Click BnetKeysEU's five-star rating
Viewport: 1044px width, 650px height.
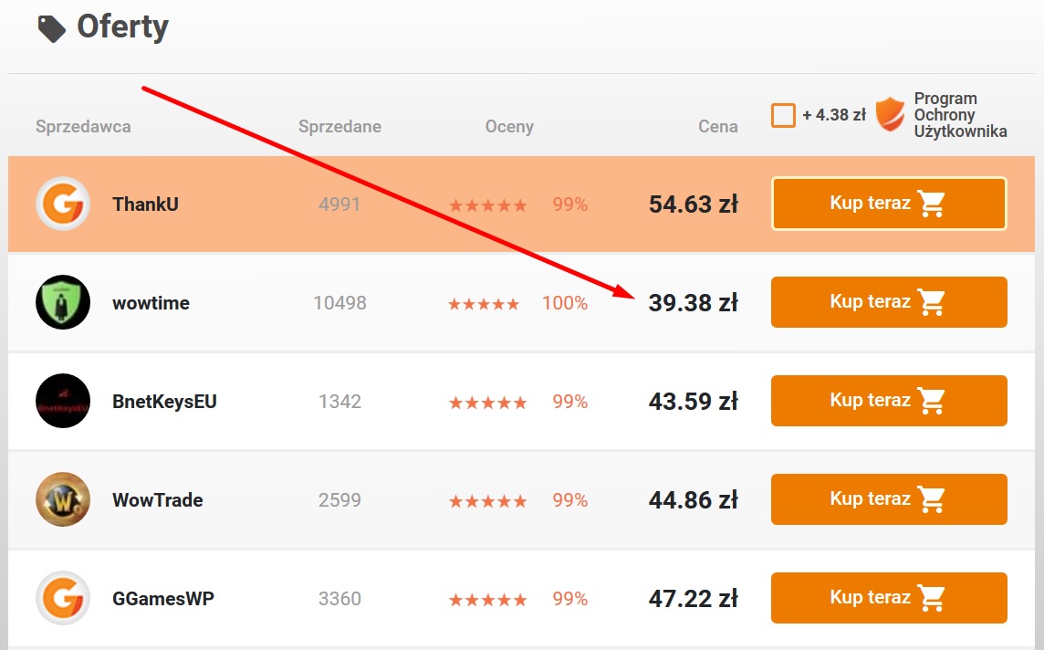click(488, 403)
